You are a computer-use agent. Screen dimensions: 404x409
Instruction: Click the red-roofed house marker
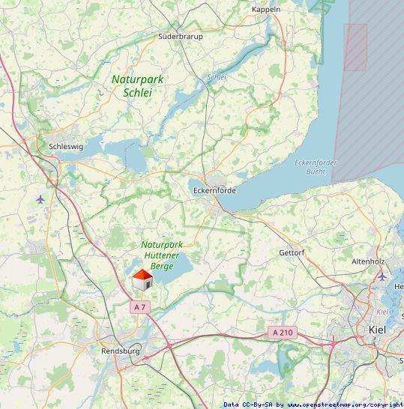[142, 280]
